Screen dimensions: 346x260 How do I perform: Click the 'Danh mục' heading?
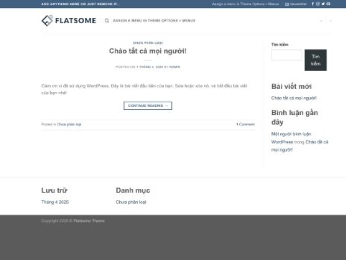pyautogui.click(x=133, y=190)
